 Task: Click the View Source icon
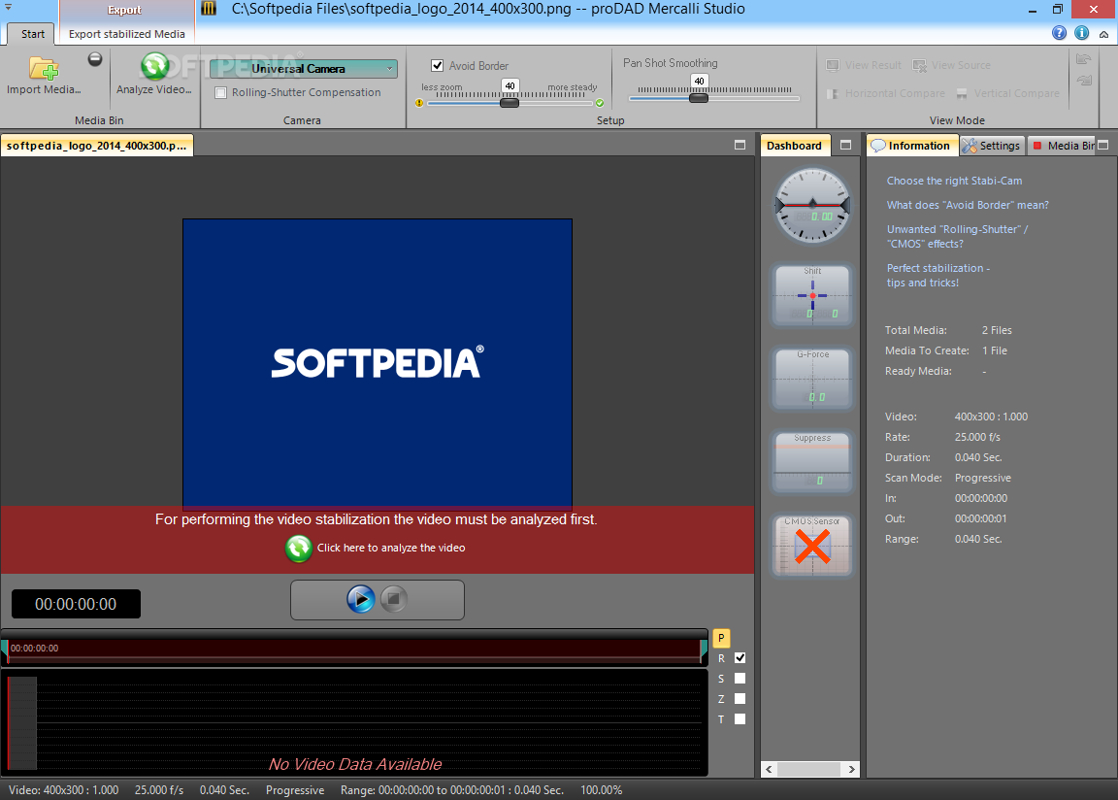point(920,66)
